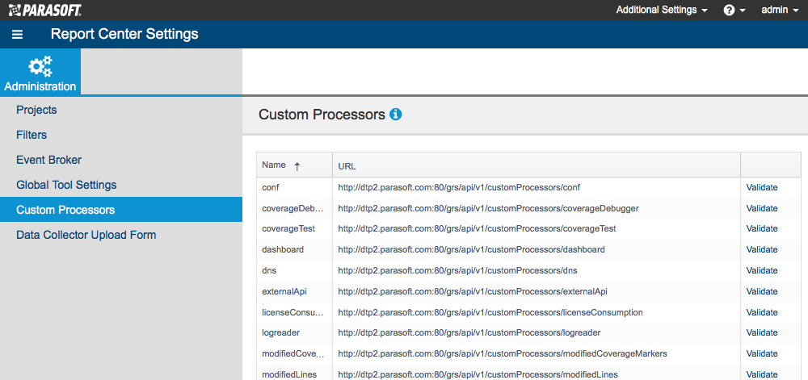Screen dimensions: 808x380
Task: Click the customProcessors/conf URL
Action: tap(459, 188)
